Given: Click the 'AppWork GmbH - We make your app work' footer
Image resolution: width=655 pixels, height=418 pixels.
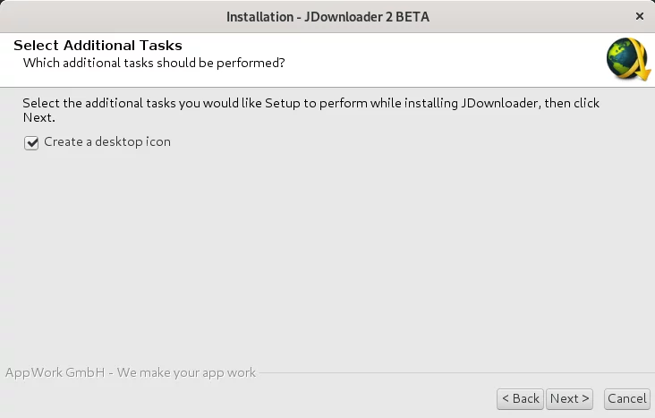Looking at the screenshot, I should [x=131, y=372].
